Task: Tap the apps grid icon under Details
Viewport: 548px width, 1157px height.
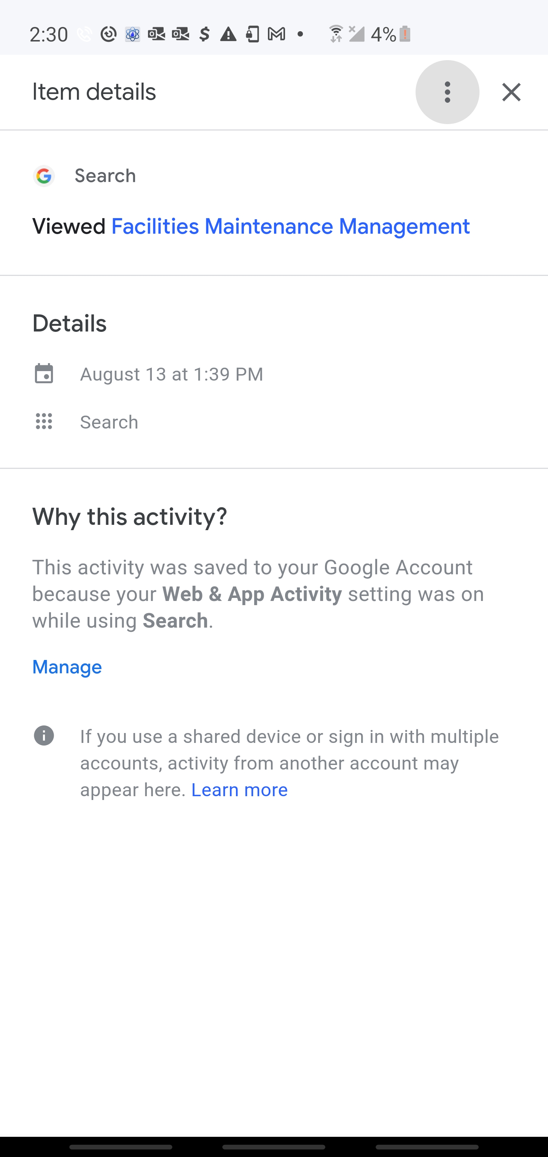Action: (44, 422)
